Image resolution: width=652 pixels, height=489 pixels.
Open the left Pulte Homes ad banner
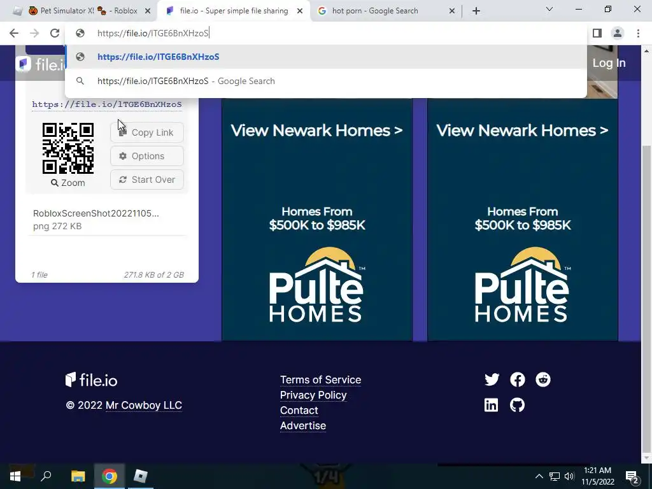click(317, 219)
